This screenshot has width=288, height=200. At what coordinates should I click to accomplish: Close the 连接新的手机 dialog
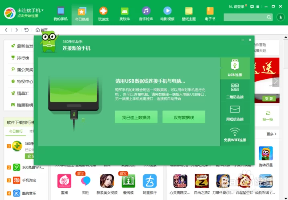coord(250,40)
